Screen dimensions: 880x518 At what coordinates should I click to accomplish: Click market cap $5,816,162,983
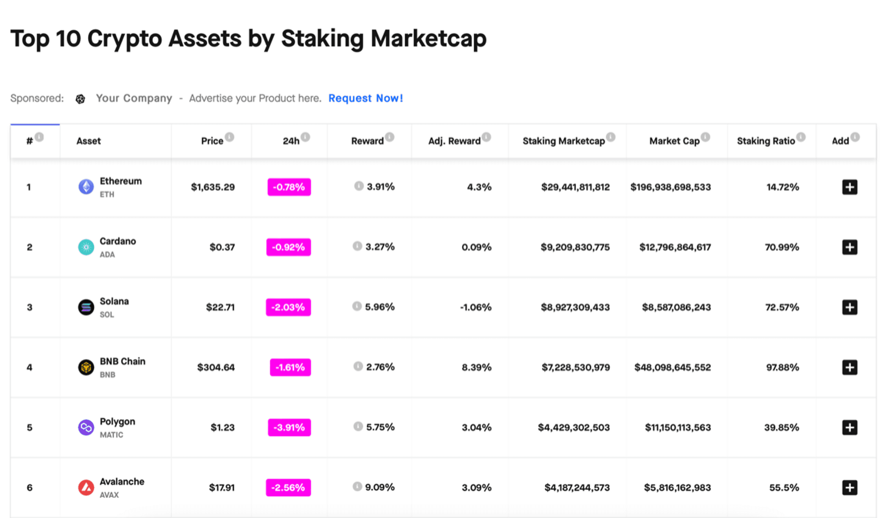[x=678, y=487]
